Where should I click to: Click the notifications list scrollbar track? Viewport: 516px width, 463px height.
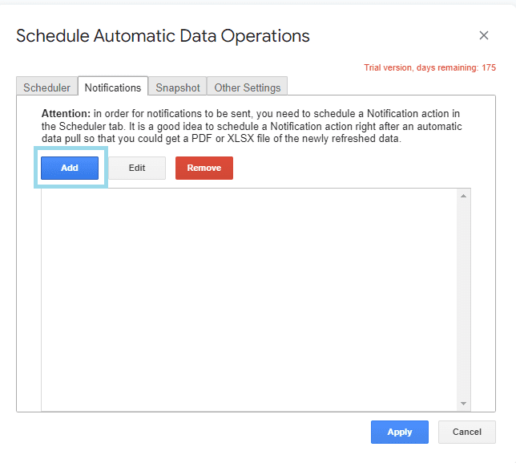[463, 297]
